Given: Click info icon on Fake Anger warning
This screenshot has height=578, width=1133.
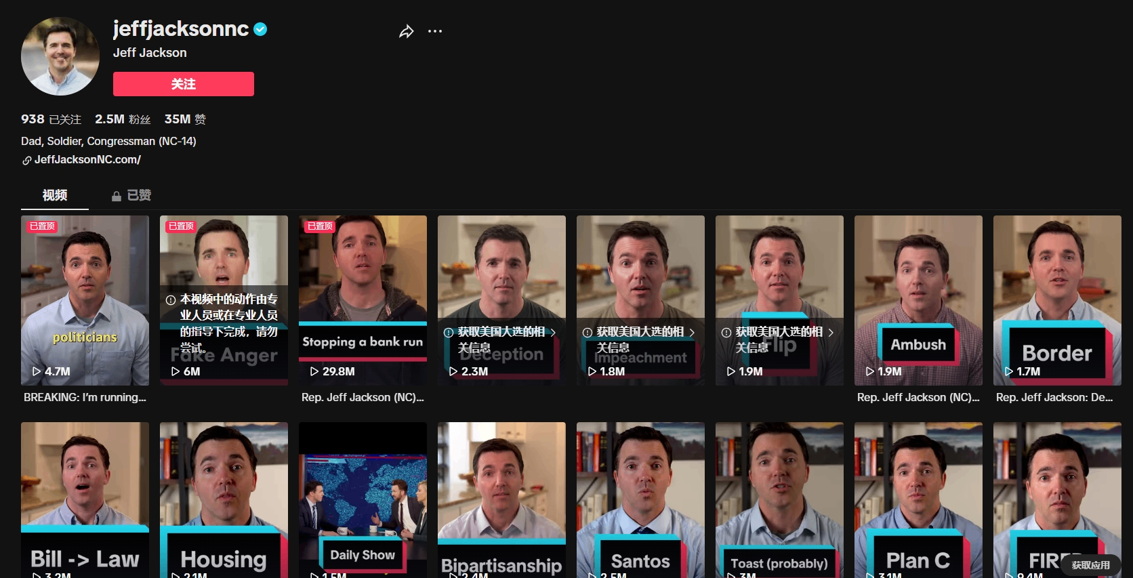Looking at the screenshot, I should point(171,300).
